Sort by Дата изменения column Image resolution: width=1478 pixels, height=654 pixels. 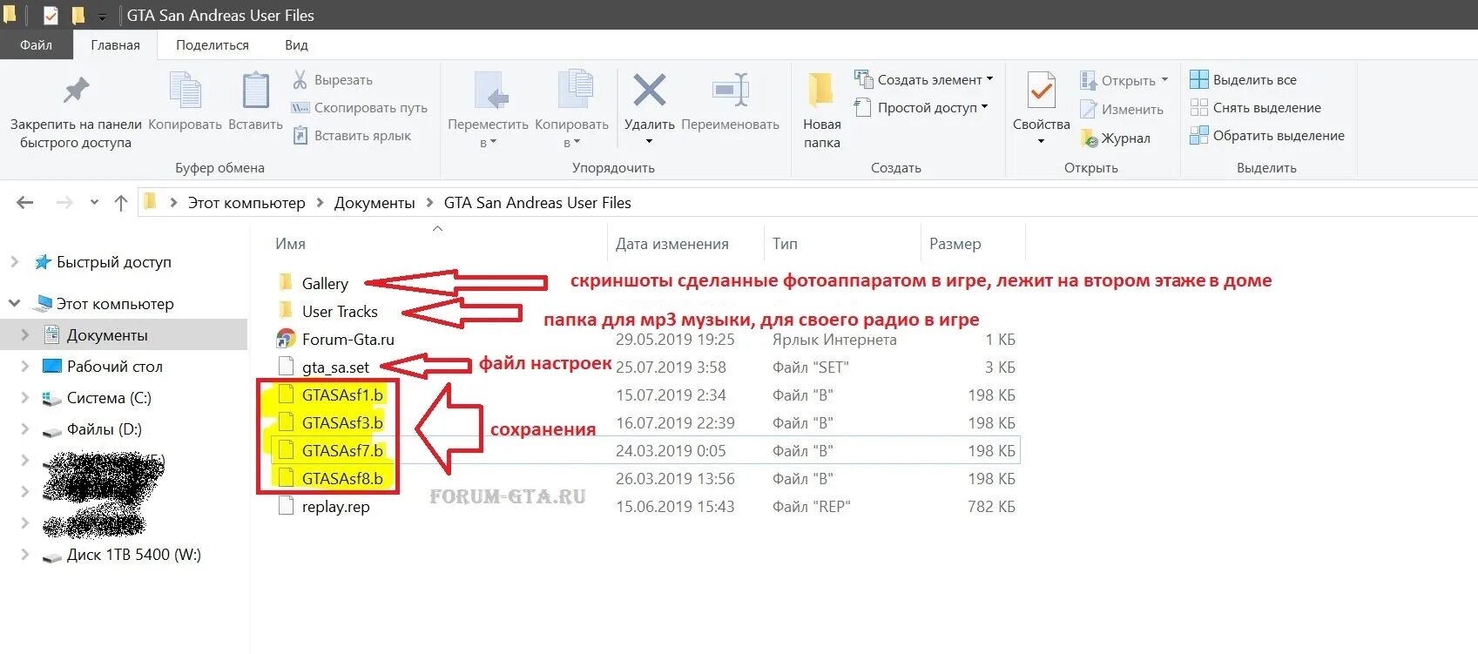tap(672, 244)
